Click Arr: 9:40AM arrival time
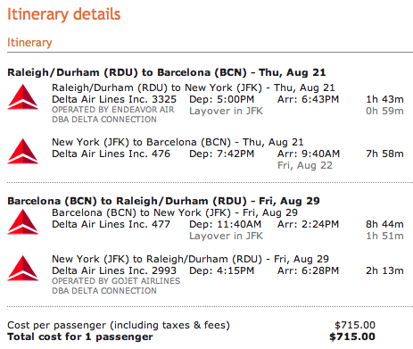 click(x=309, y=154)
